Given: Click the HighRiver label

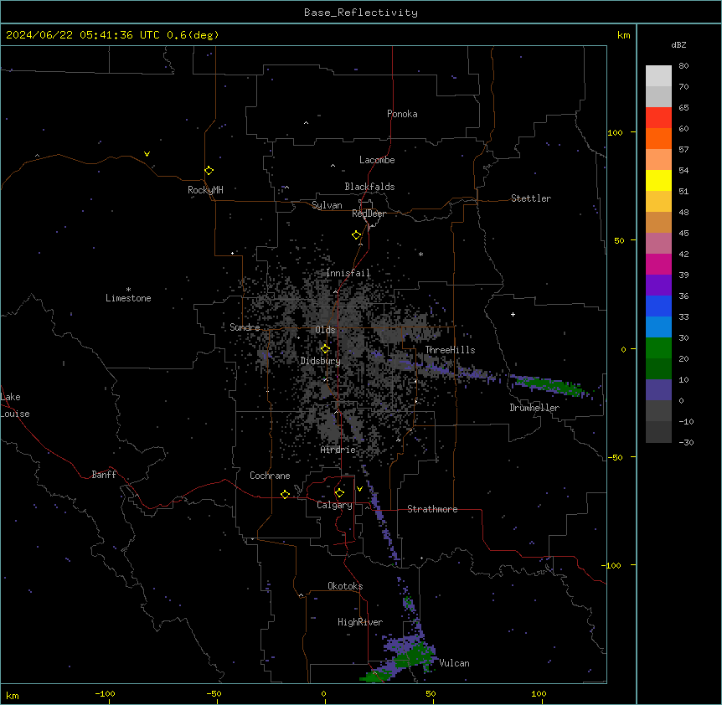Looking at the screenshot, I should (x=360, y=622).
